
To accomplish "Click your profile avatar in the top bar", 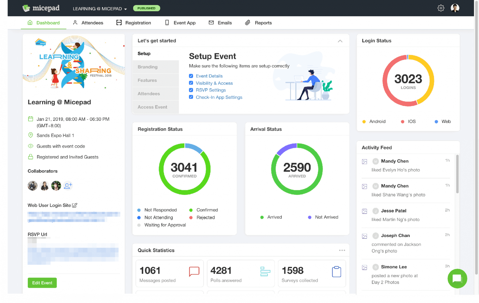I will [455, 8].
